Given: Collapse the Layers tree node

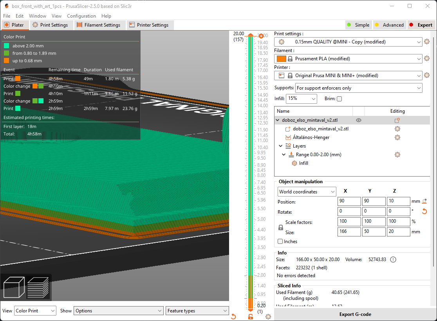Looking at the screenshot, I should (281, 146).
